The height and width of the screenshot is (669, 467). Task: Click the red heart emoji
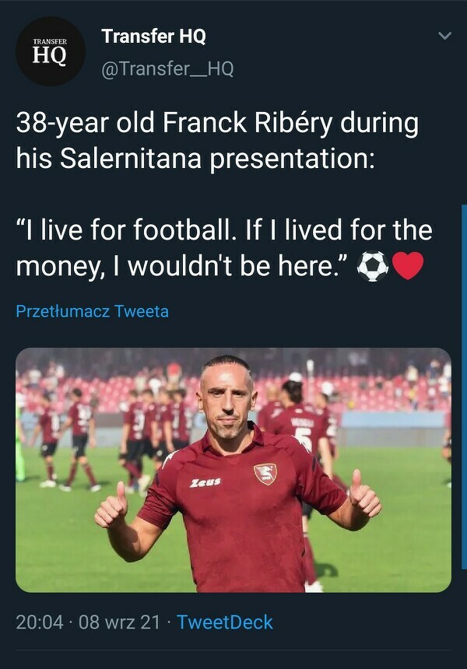point(408,266)
